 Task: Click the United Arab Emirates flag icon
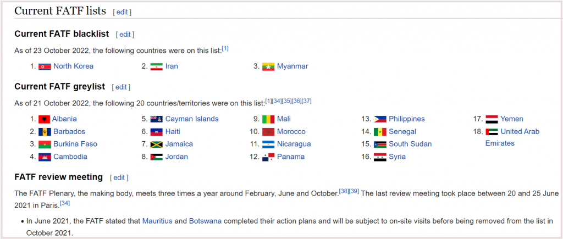tap(492, 132)
